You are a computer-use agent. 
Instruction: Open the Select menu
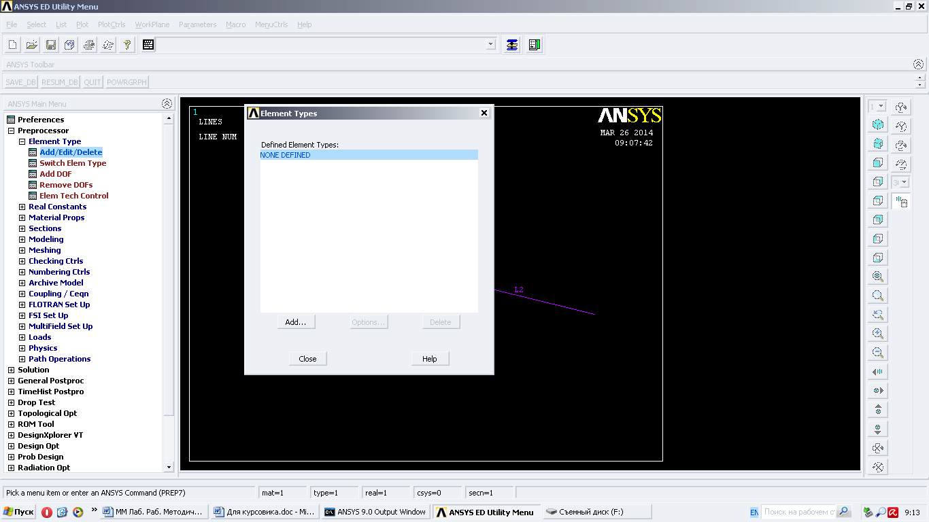pyautogui.click(x=37, y=24)
